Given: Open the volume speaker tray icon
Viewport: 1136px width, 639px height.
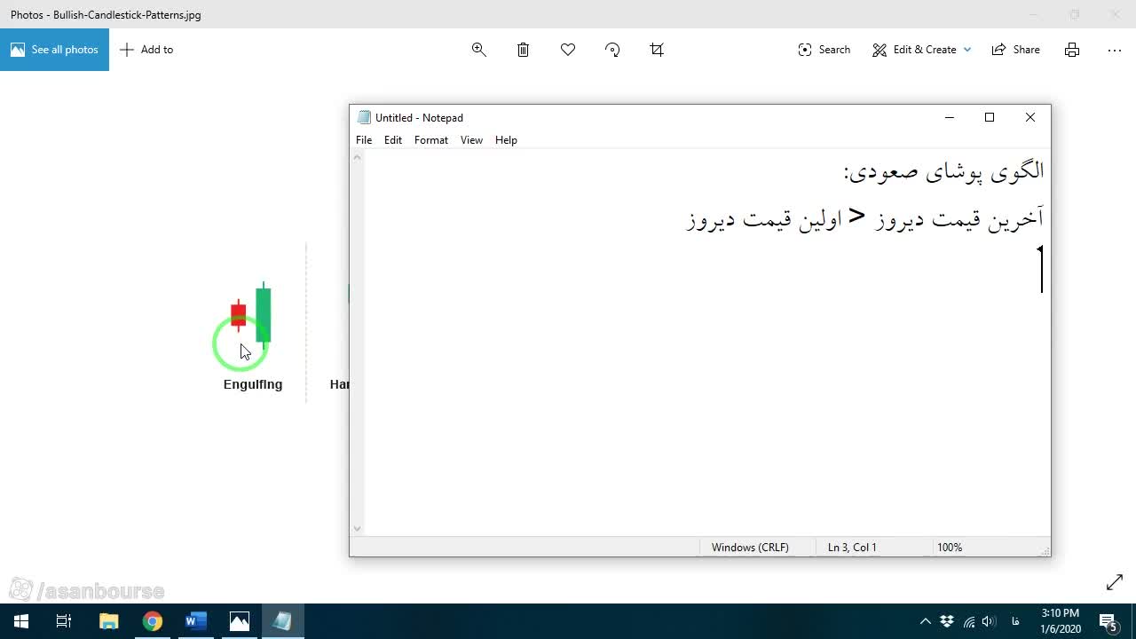Looking at the screenshot, I should pos(989,621).
